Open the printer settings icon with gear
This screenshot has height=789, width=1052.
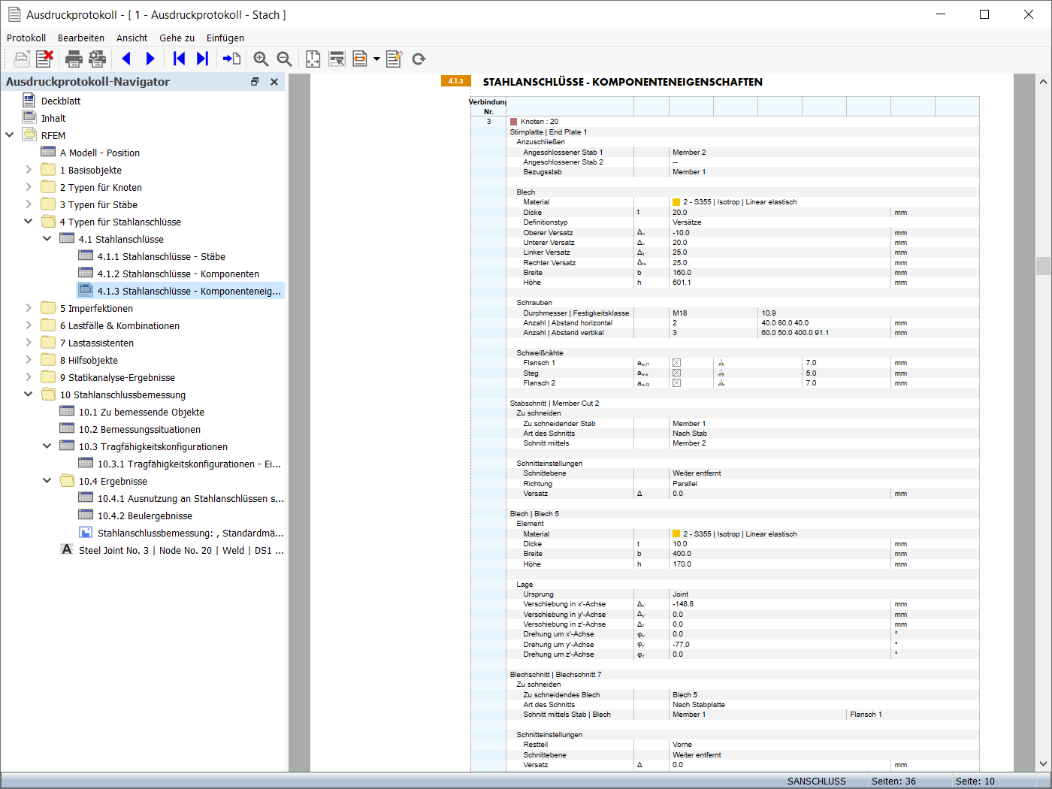(97, 59)
